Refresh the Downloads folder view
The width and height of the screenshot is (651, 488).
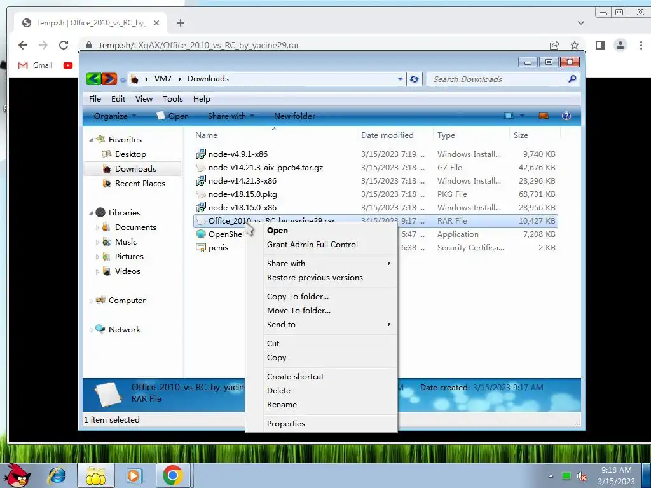(x=414, y=79)
